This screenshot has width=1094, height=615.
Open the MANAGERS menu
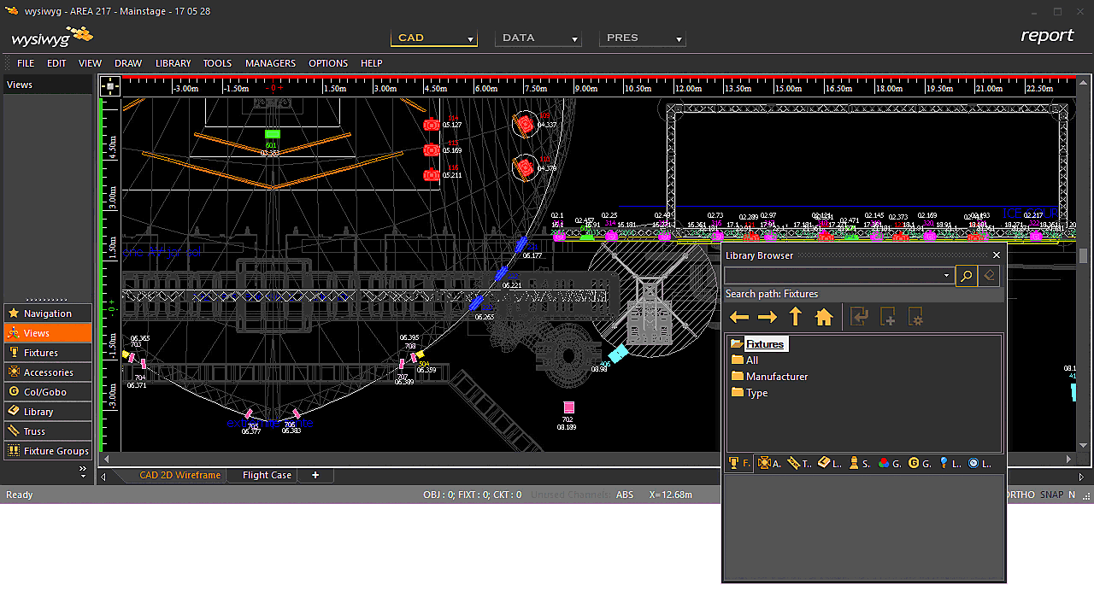tap(270, 63)
